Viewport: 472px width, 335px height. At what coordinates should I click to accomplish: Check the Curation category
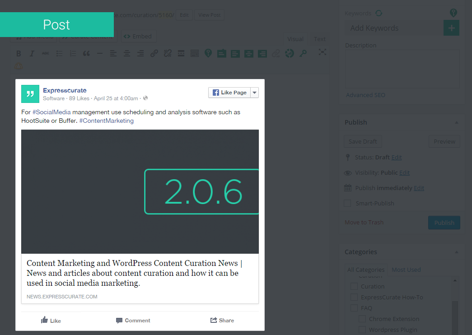tap(354, 286)
